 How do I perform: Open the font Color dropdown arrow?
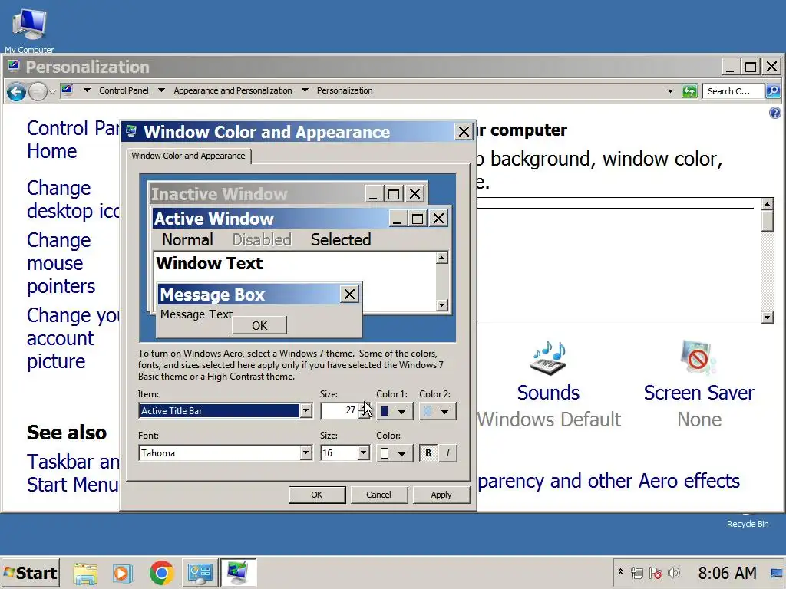click(x=402, y=454)
